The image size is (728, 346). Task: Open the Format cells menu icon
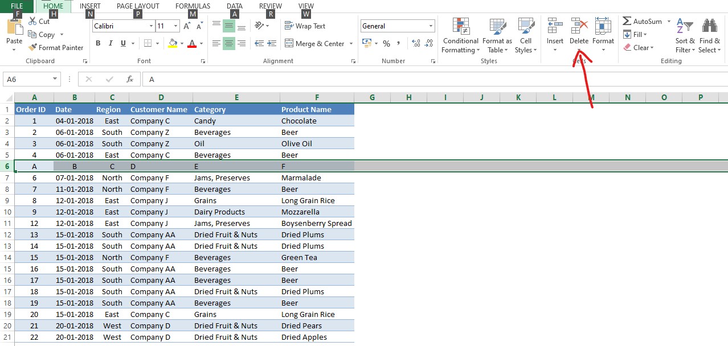click(x=603, y=26)
